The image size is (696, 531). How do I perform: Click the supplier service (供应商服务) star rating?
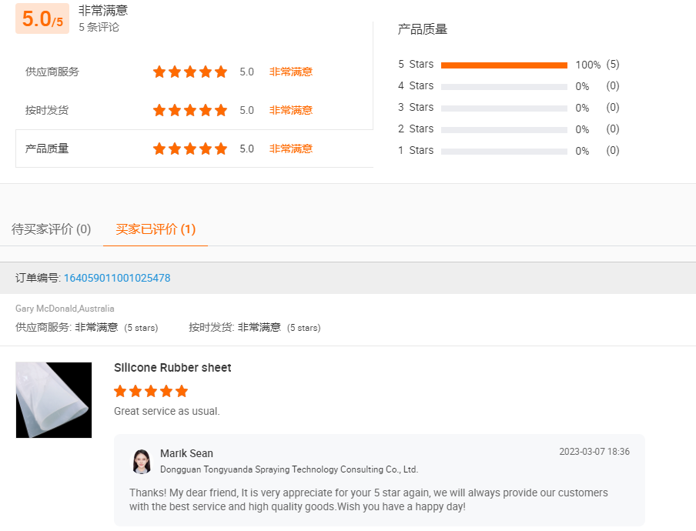click(190, 72)
